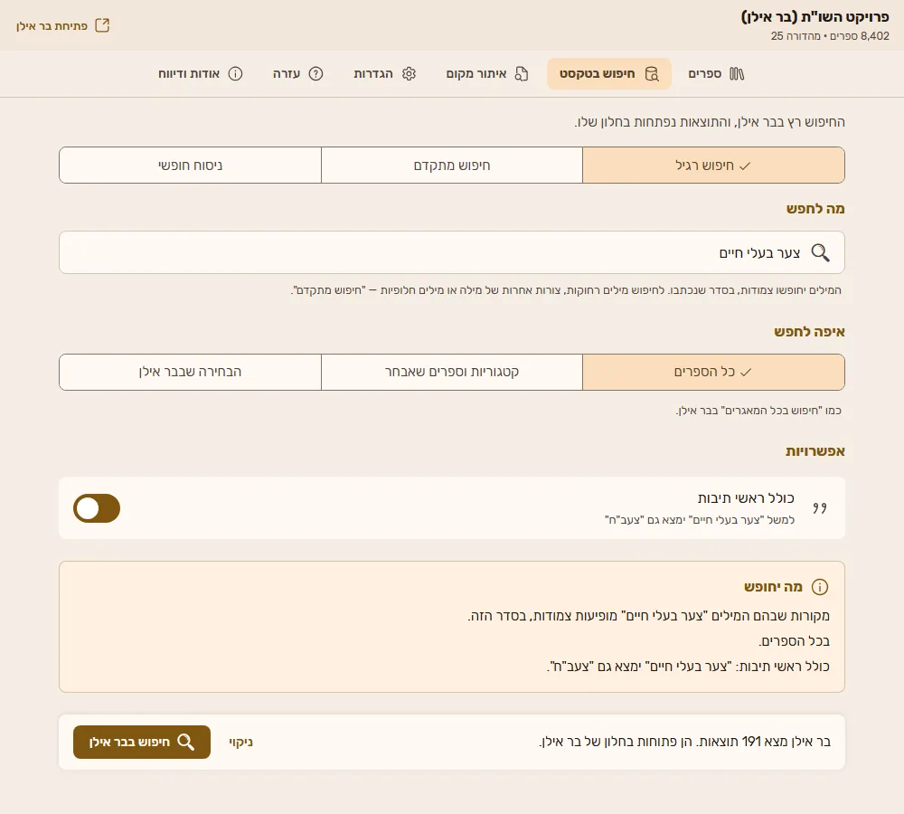Open the עזרה tab
The height and width of the screenshot is (814, 904).
[298, 74]
